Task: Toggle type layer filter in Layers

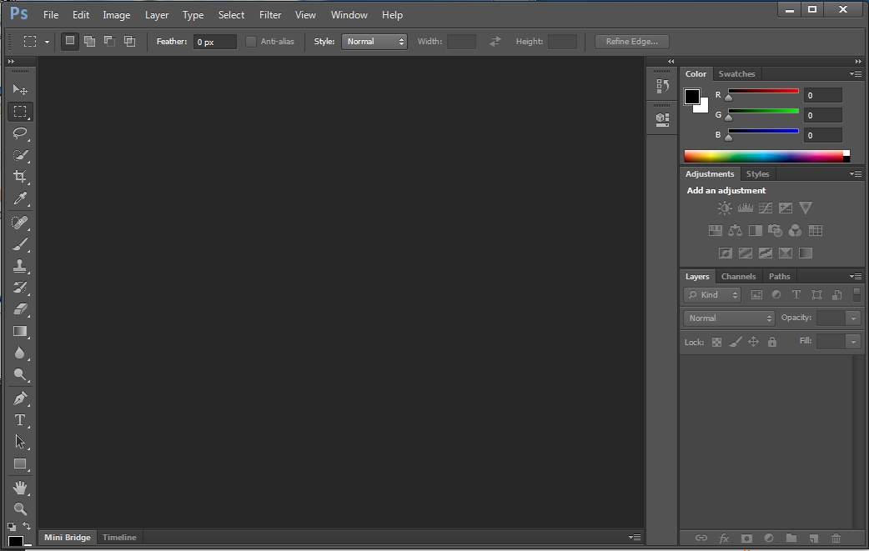Action: pos(796,294)
